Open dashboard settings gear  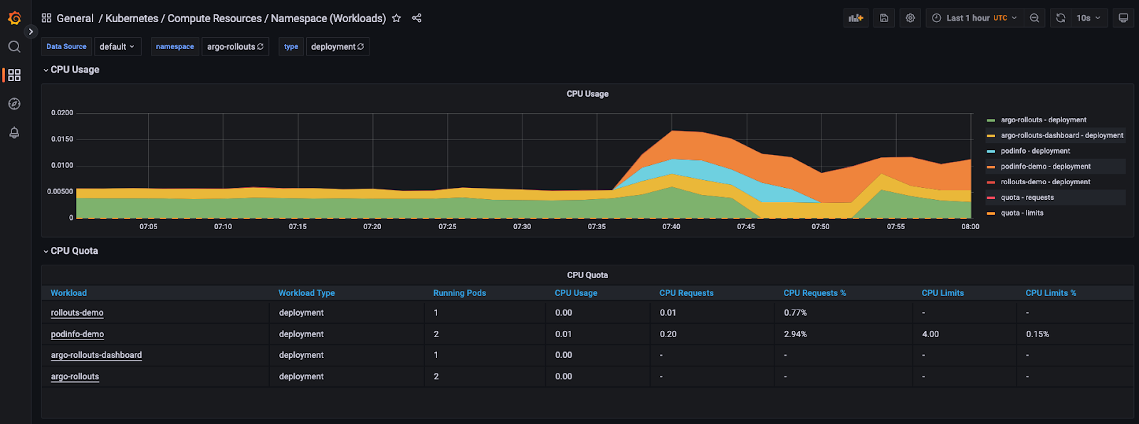tap(910, 18)
